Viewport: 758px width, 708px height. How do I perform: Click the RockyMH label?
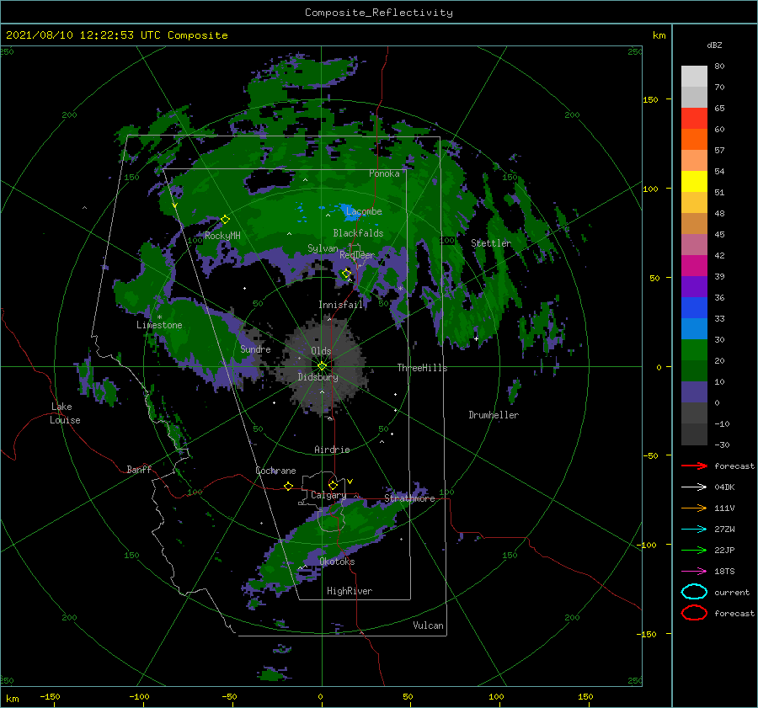coord(222,236)
